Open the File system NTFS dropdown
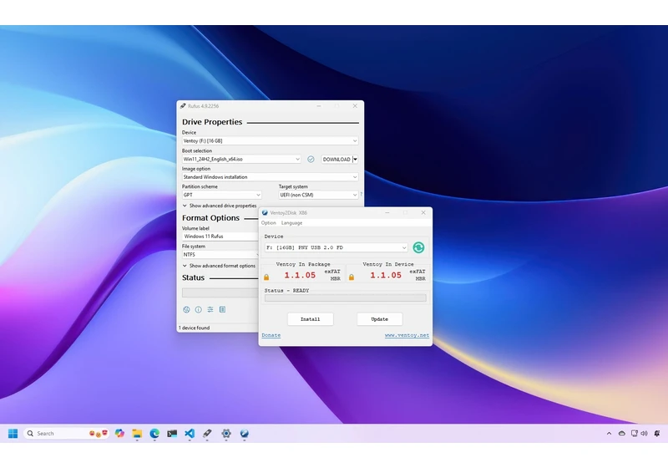Image resolution: width=668 pixels, height=468 pixels. [220, 254]
